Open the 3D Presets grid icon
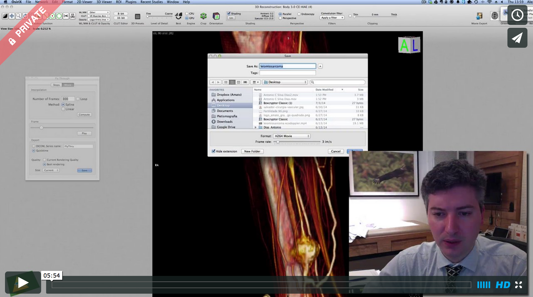Image resolution: width=533 pixels, height=297 pixels. tap(137, 16)
